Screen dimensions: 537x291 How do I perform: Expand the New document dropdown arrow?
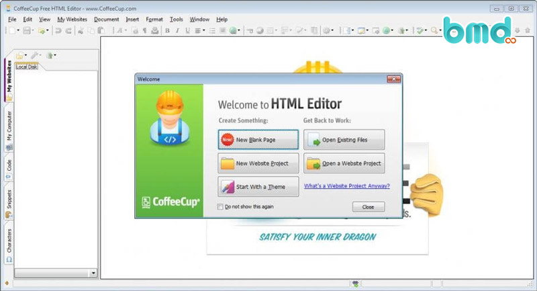click(x=18, y=30)
